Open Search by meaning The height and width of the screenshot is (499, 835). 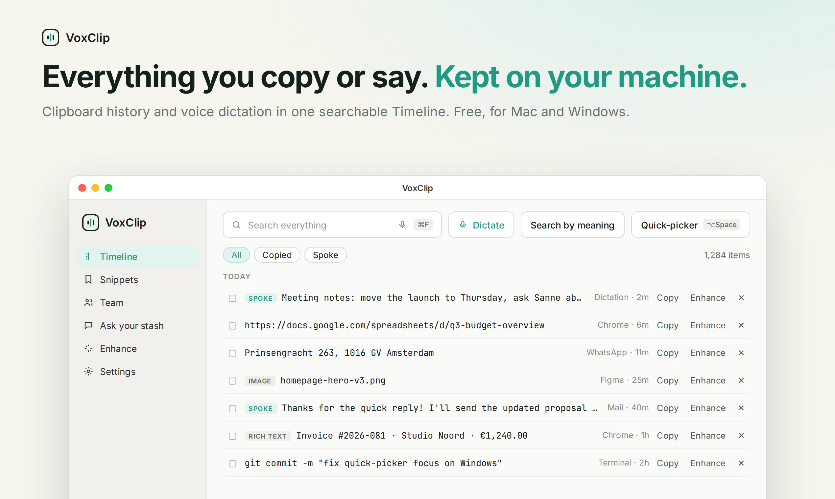(572, 225)
